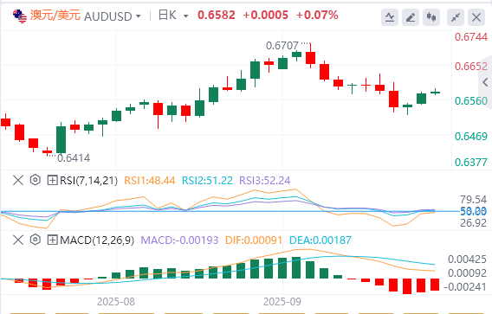Select the MACD(12,26,9) label
492x314 pixels.
(x=97, y=240)
